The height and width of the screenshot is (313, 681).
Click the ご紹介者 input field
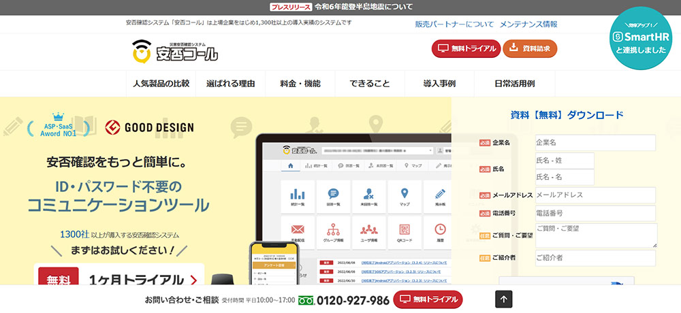[x=595, y=258]
